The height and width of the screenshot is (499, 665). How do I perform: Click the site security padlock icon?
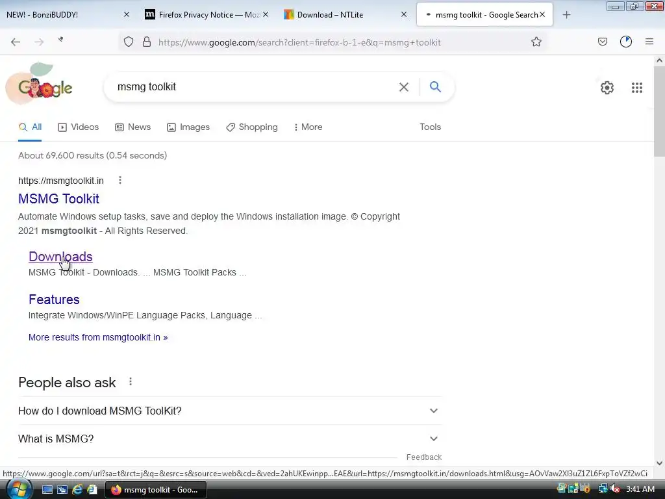point(147,42)
